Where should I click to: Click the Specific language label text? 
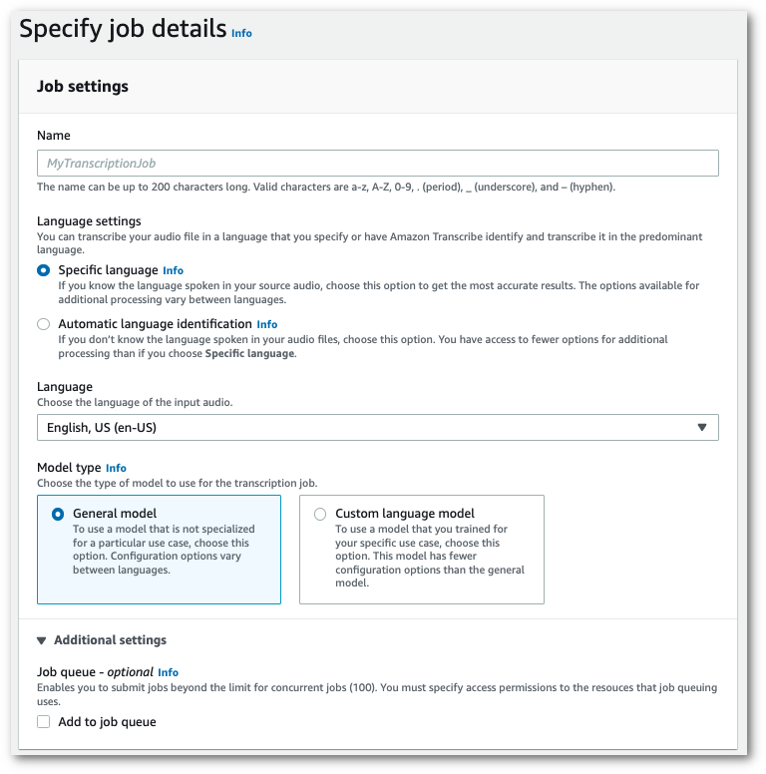click(108, 270)
